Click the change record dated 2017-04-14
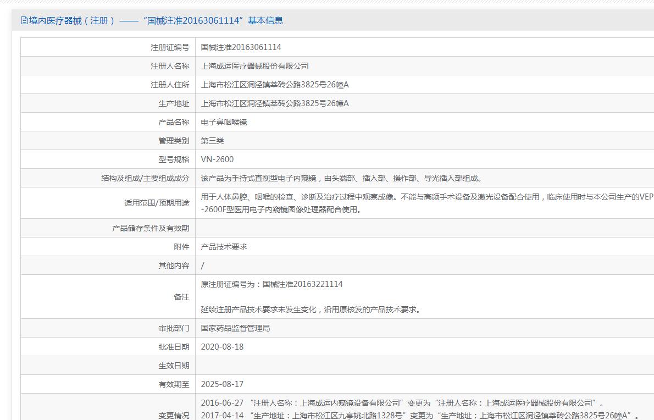Image resolution: width=654 pixels, height=420 pixels. [x=420, y=416]
